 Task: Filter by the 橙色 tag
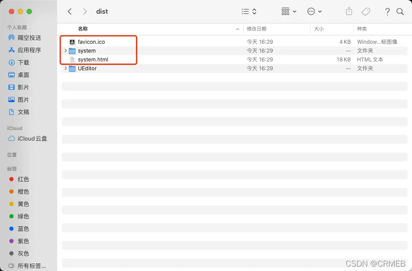(x=19, y=191)
